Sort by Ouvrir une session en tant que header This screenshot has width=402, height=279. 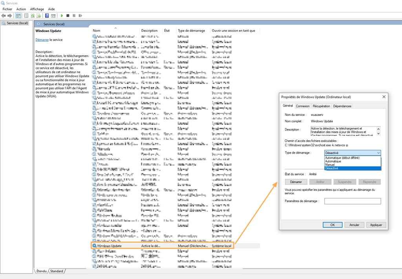(234, 31)
